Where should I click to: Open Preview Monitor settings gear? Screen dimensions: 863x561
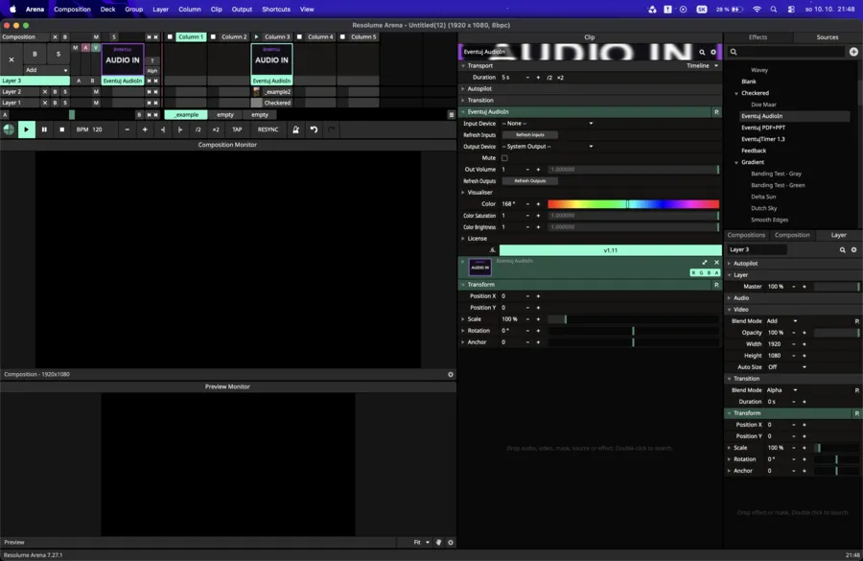pos(451,542)
